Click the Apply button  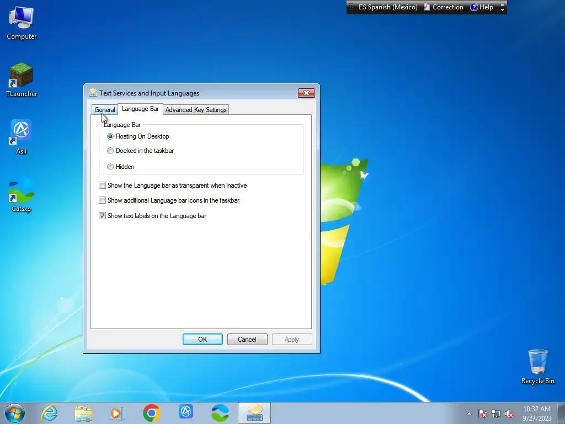point(292,340)
